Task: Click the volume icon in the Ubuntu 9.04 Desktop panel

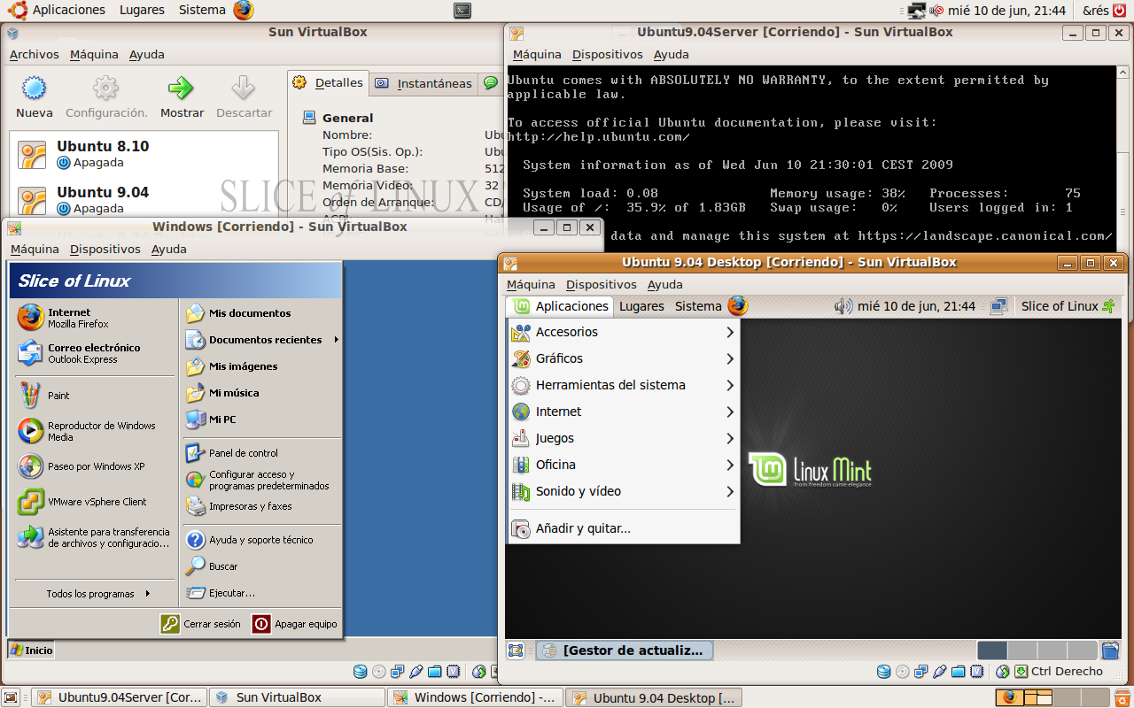Action: click(841, 305)
